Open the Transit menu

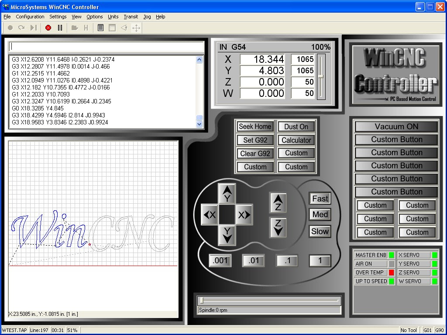[x=131, y=17]
